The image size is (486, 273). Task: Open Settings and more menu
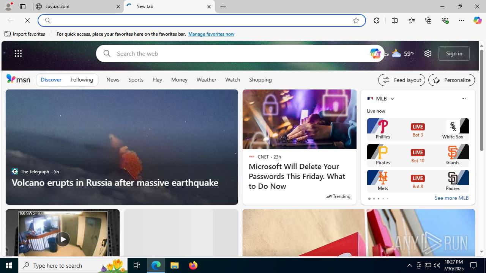click(462, 20)
